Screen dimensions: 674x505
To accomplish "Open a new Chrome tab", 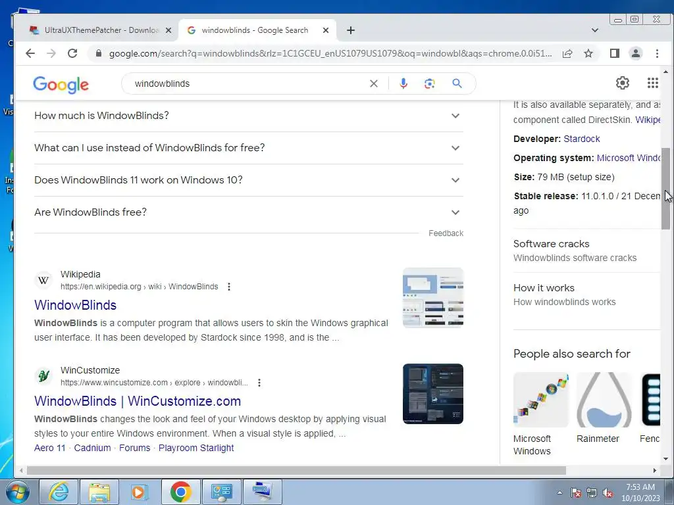I will tap(351, 30).
